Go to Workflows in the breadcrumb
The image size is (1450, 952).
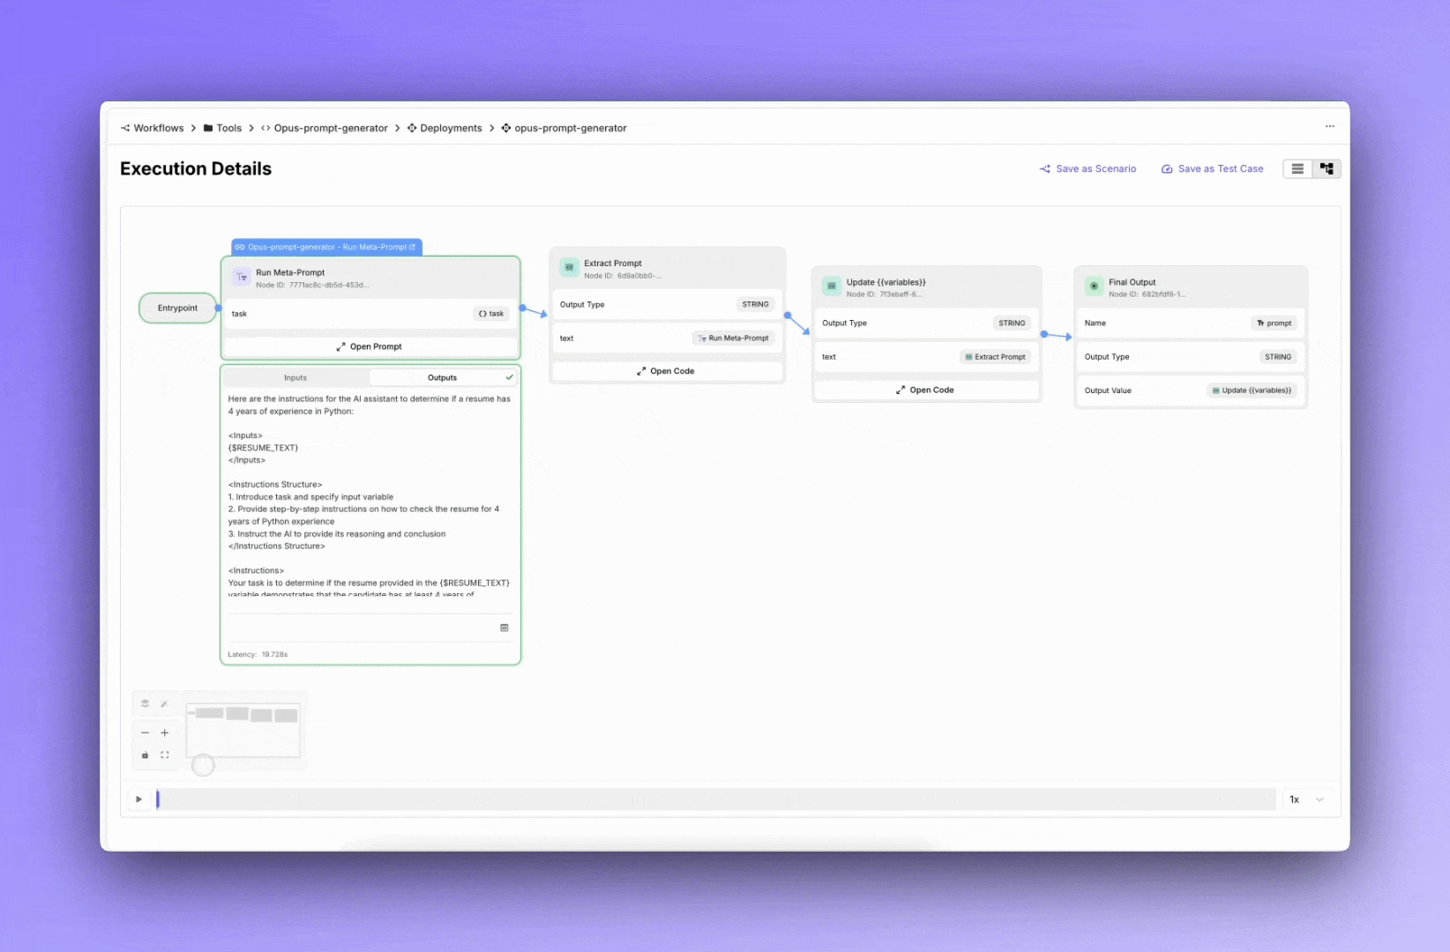coord(159,128)
